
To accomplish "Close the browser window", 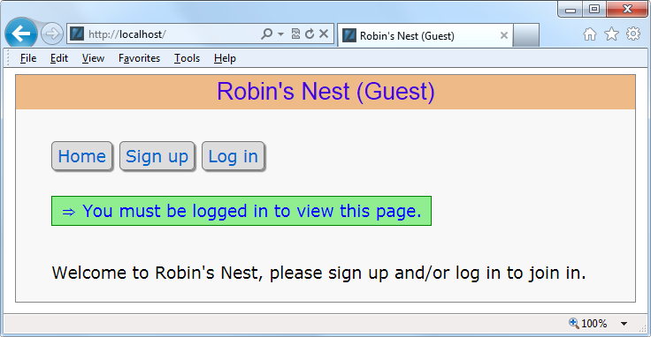I will 627,10.
